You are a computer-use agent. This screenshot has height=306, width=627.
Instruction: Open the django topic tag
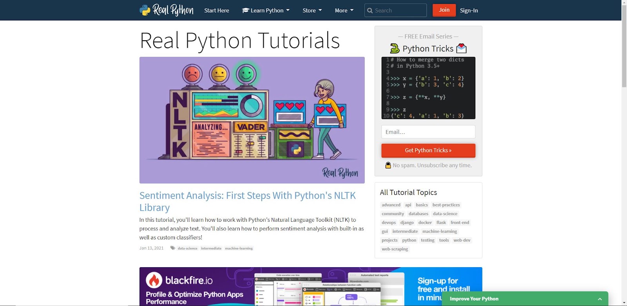pos(407,223)
